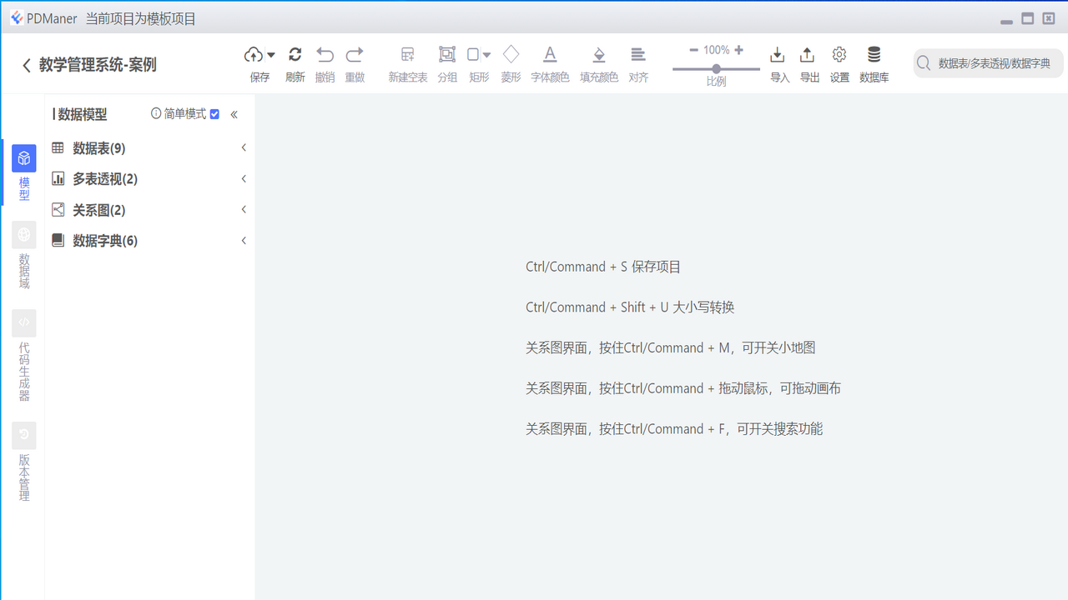Open the 数据库 database panel
Image resolution: width=1068 pixels, height=600 pixels.
point(874,62)
